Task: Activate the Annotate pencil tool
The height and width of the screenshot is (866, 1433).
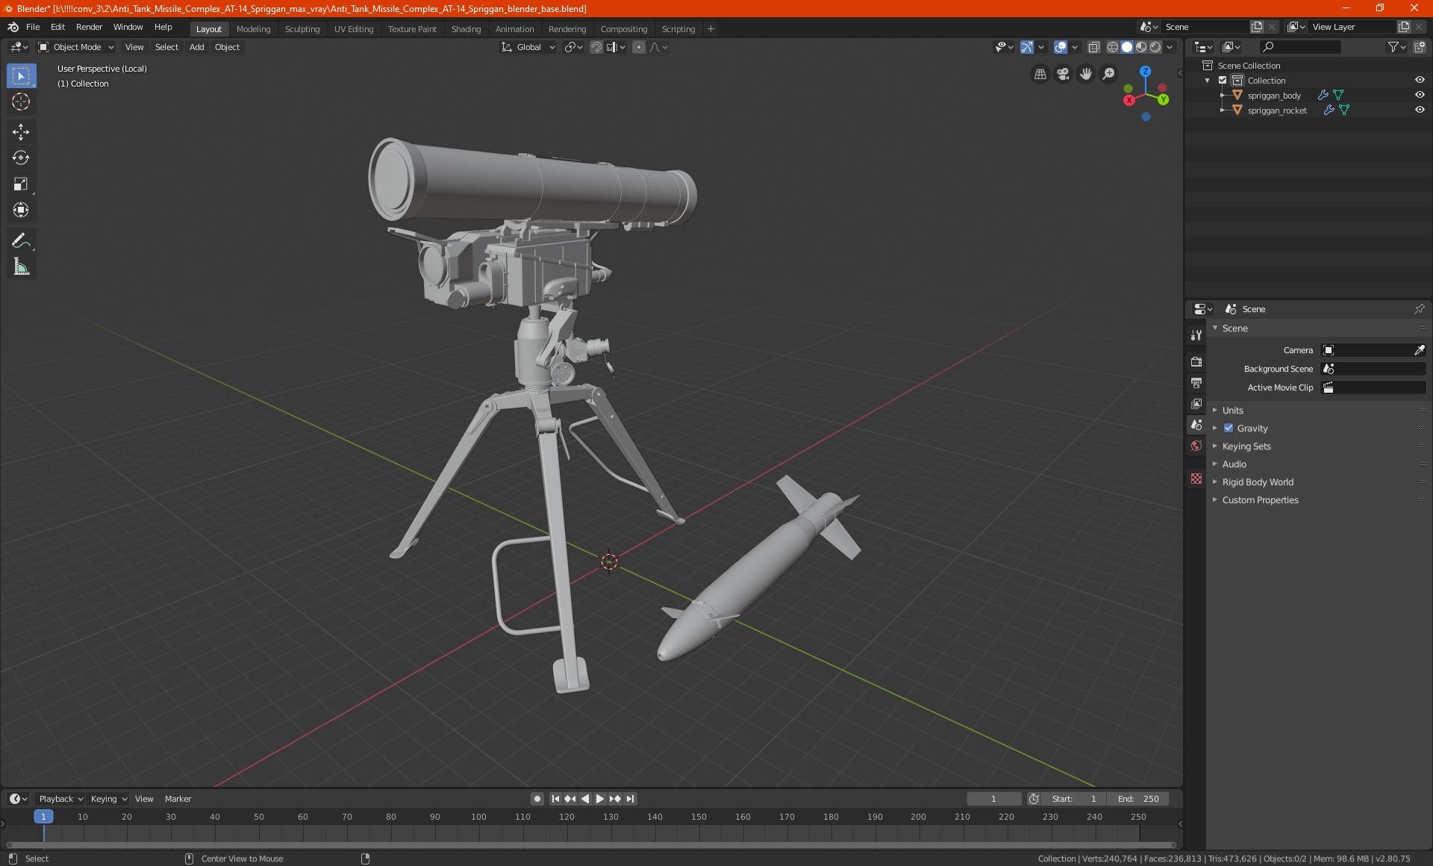Action: point(21,240)
